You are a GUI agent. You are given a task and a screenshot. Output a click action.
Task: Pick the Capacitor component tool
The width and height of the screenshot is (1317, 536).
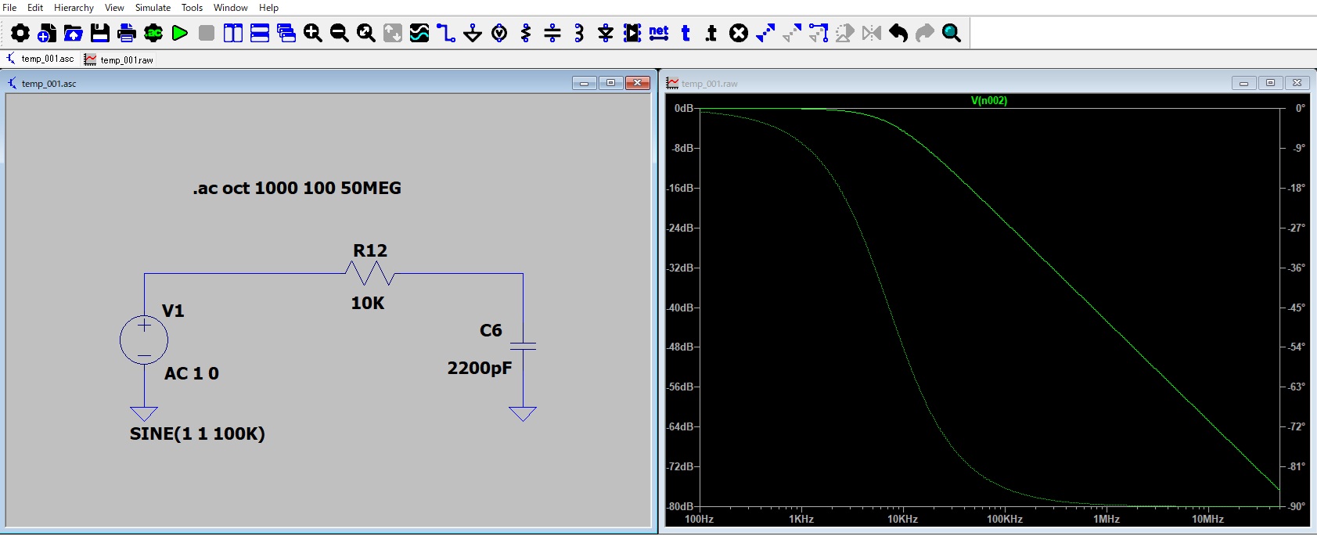click(x=552, y=33)
